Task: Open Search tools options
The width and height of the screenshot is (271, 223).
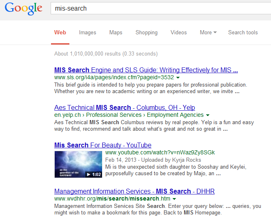Action: tap(243, 33)
